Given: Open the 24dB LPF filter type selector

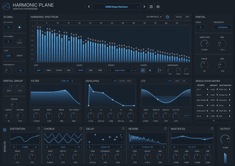Looking at the screenshot, I should click(67, 81).
